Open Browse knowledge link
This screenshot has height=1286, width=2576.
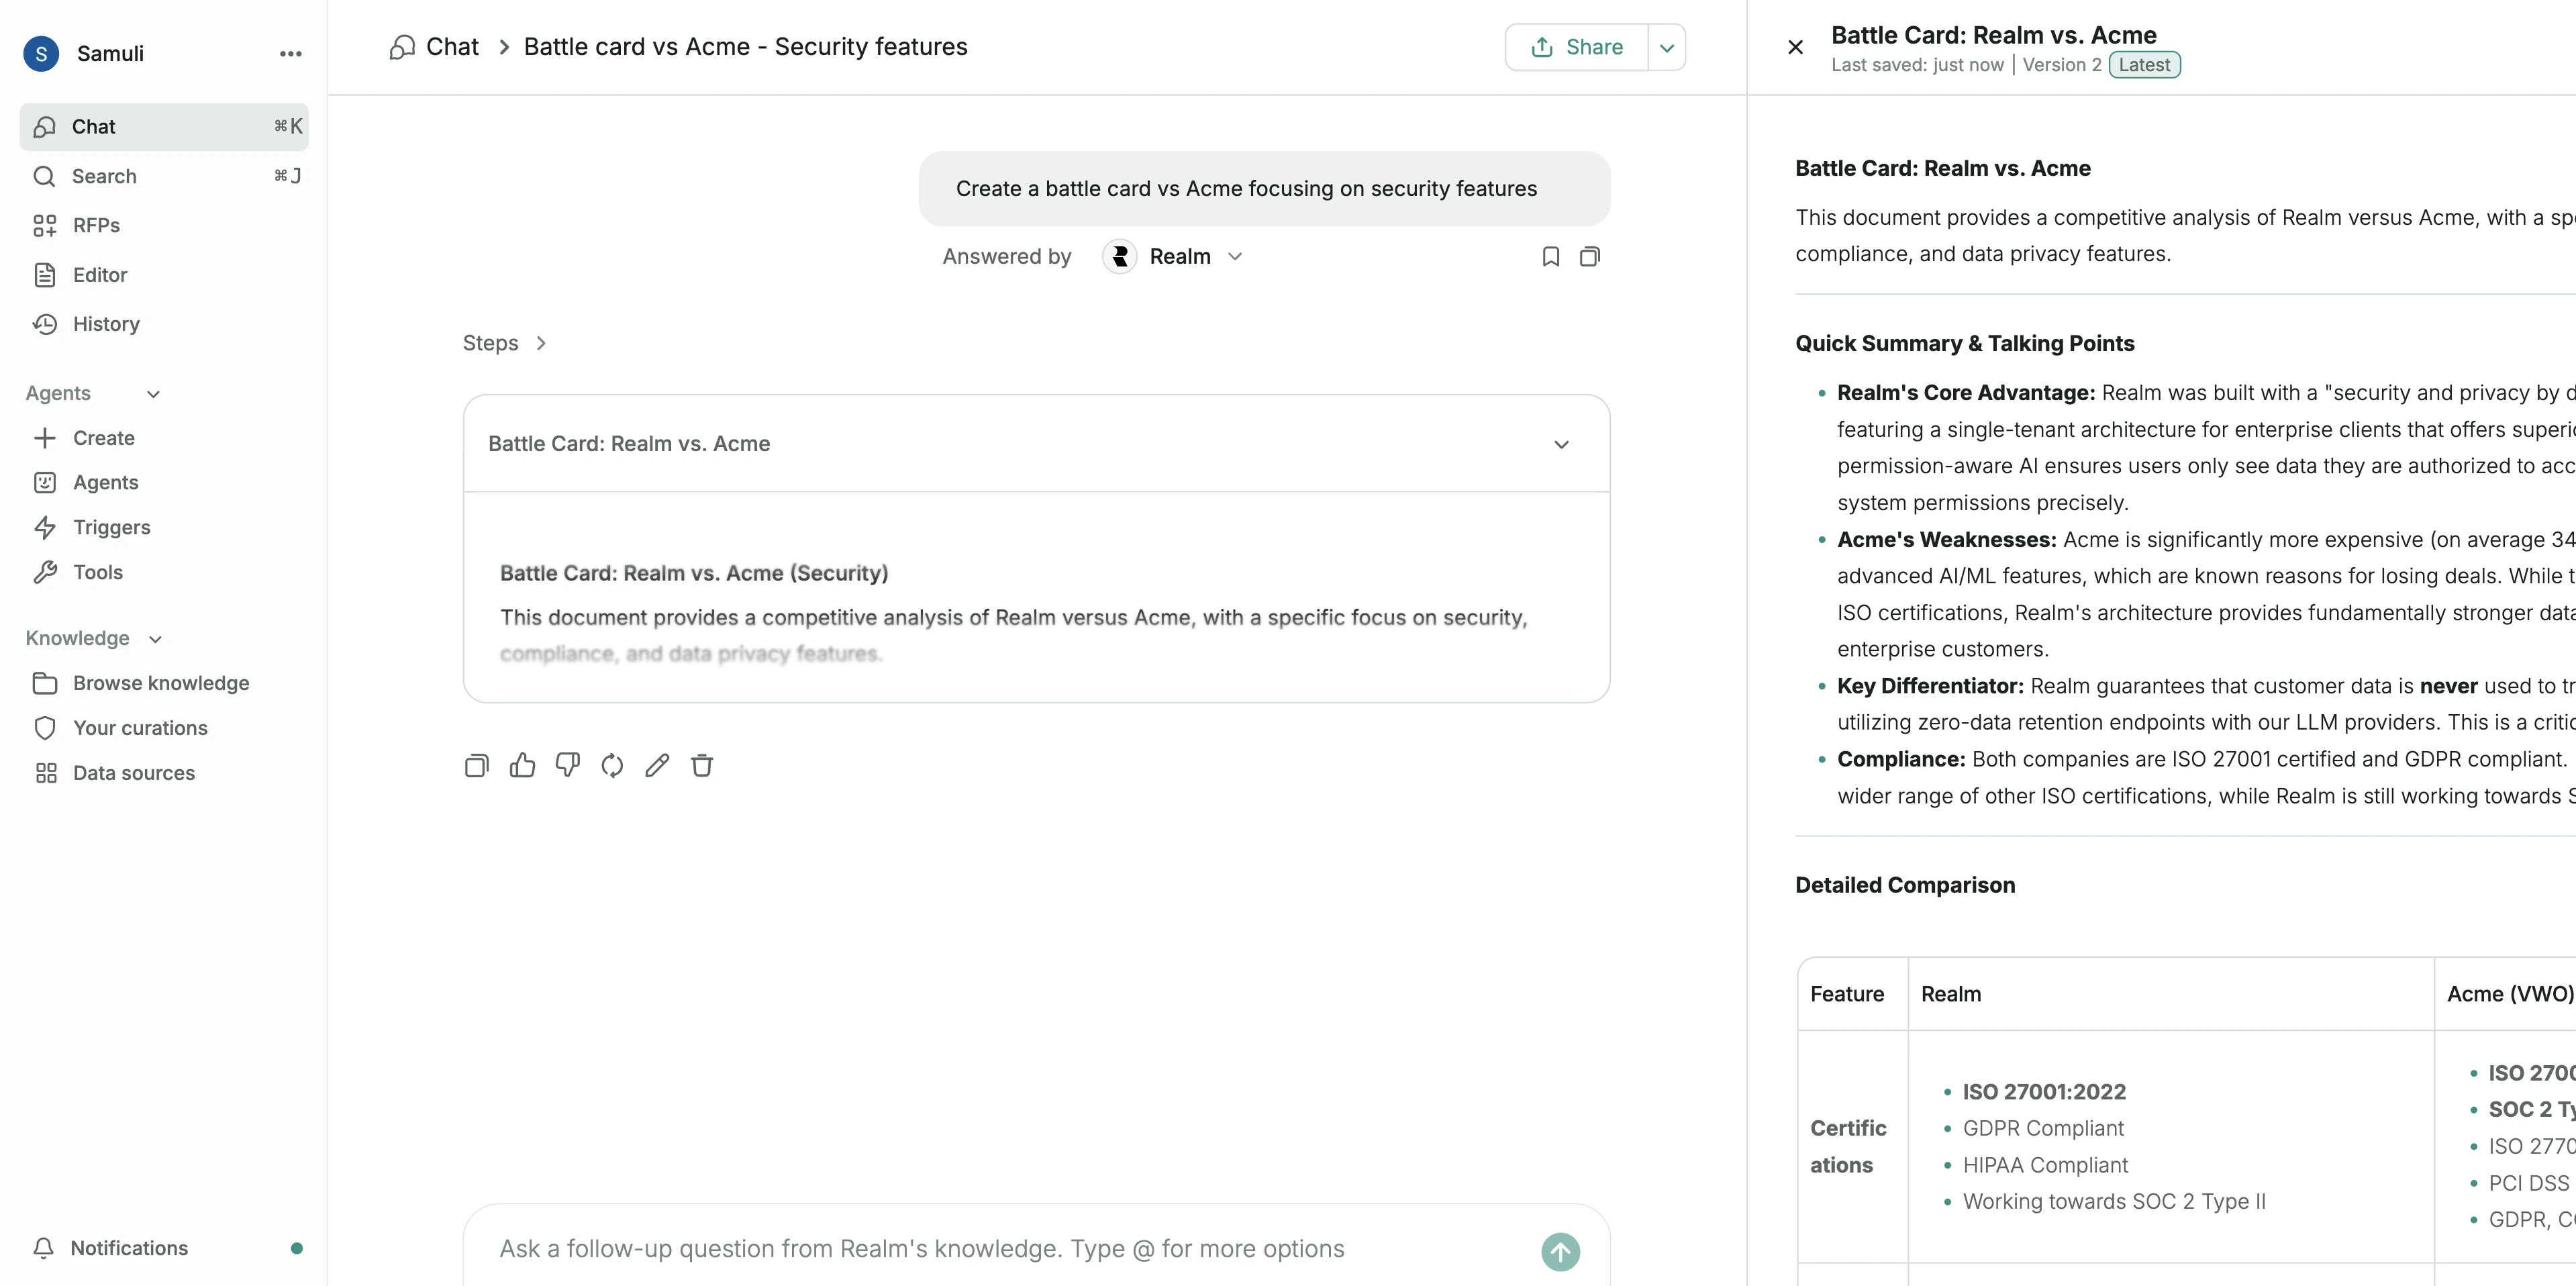point(161,683)
